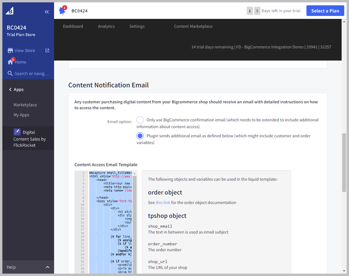Go back using the Apps chevron
Viewport: 349px width, 276px height.
[x=10, y=89]
